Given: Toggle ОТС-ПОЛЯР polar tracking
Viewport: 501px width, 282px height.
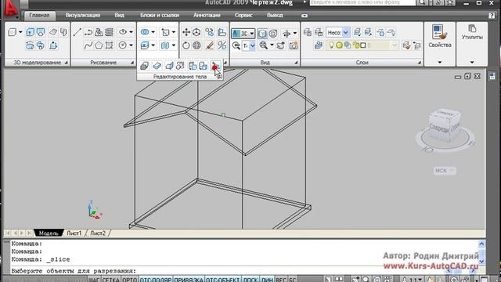Looking at the screenshot, I should point(156,280).
